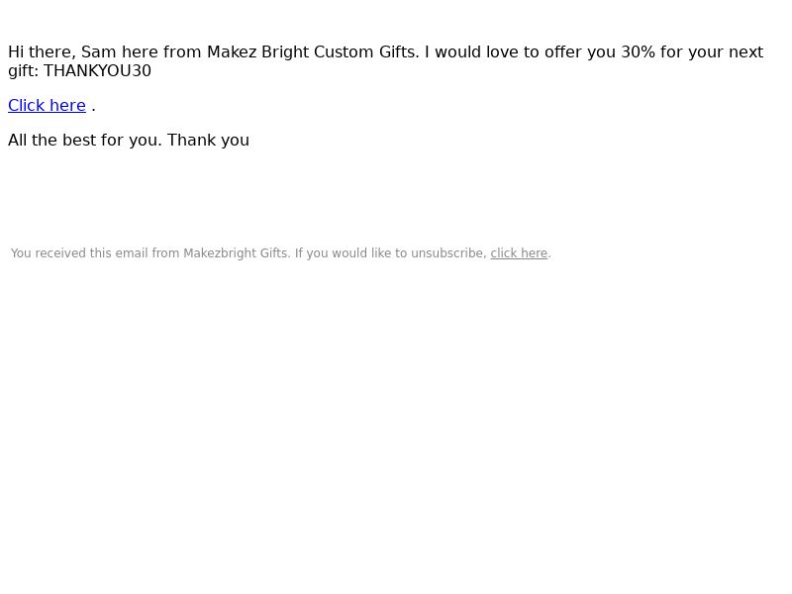The width and height of the screenshot is (792, 594).
Task: Click the closing "Thank you" text
Action: [208, 140]
